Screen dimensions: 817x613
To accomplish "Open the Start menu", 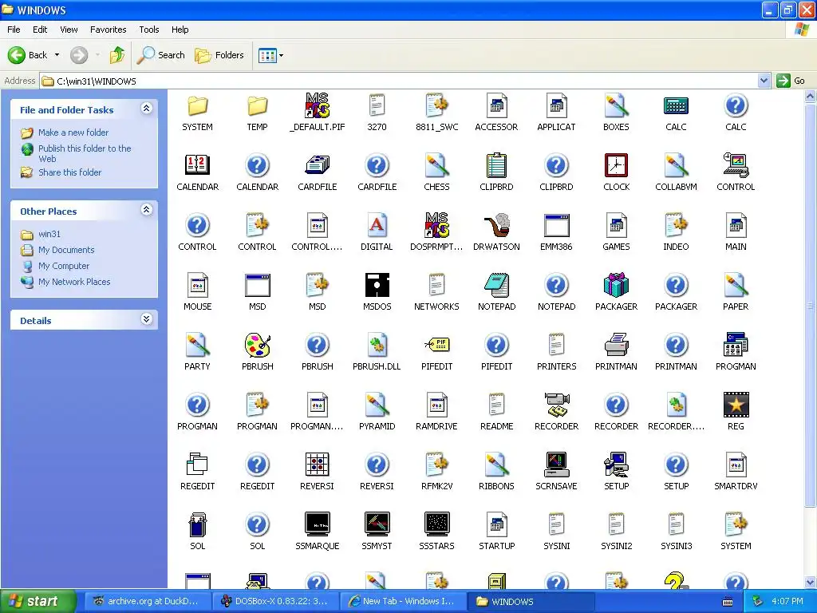I will click(38, 601).
